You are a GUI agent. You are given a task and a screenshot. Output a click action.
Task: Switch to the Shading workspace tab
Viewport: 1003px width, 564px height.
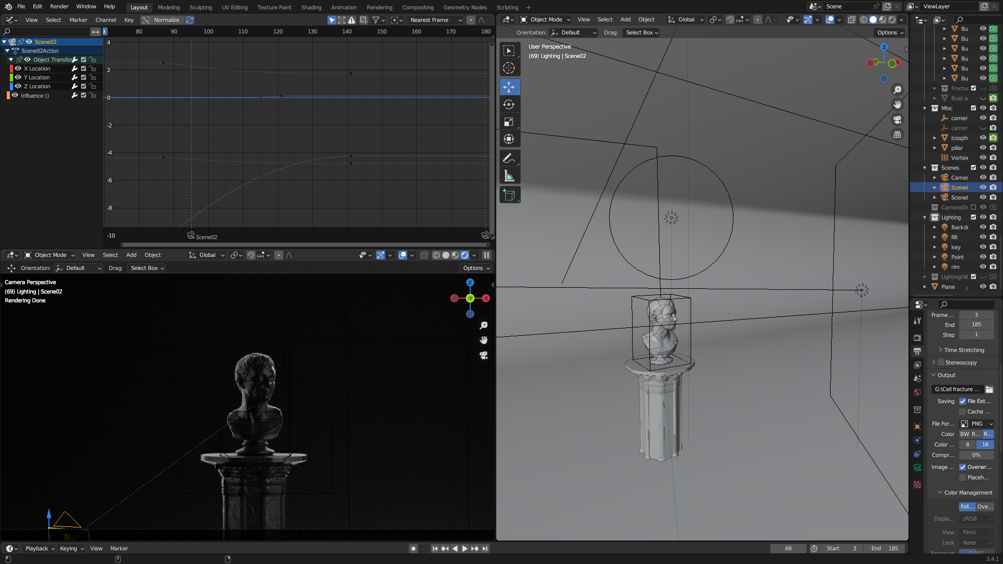311,7
